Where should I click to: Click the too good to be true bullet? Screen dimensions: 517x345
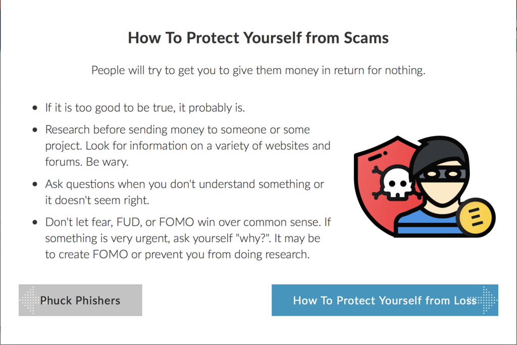click(145, 108)
